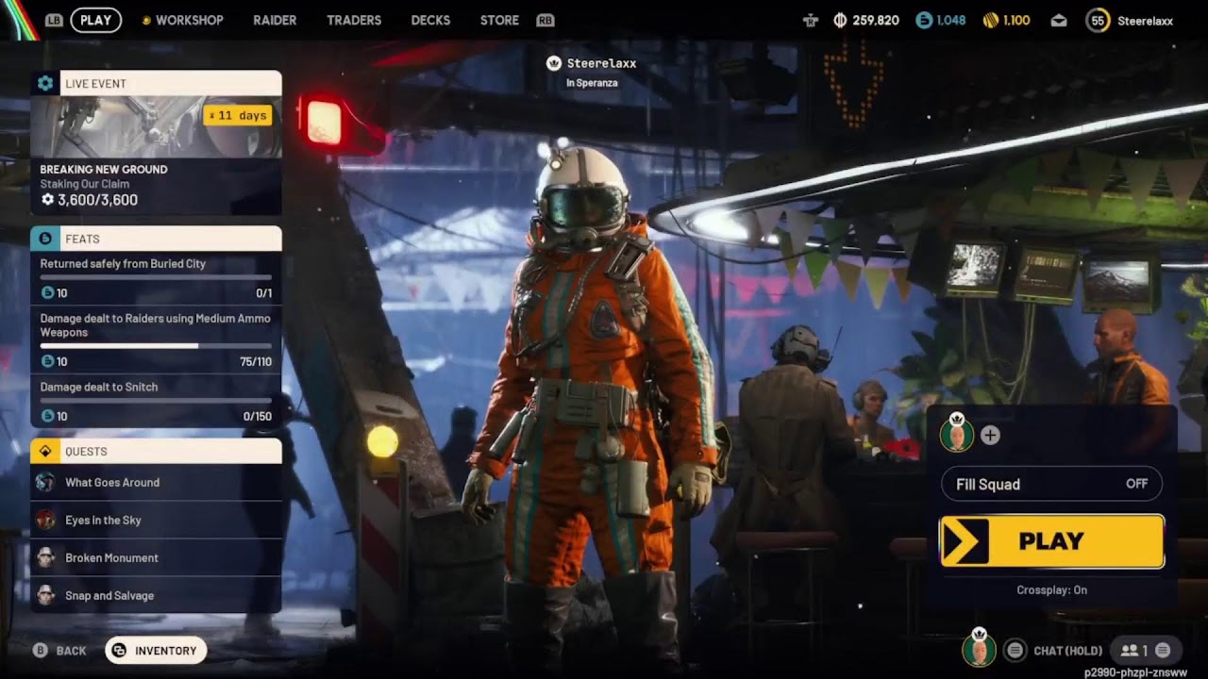Click the level 55 progress badge

pos(1098,20)
